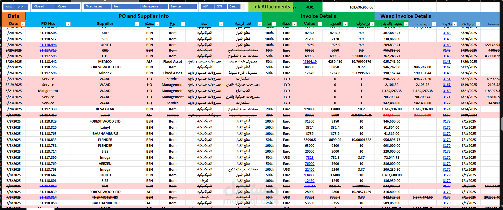Select Fixed Asset in the type slicer
Viewport: 503px width, 210px height.
click(97, 6)
